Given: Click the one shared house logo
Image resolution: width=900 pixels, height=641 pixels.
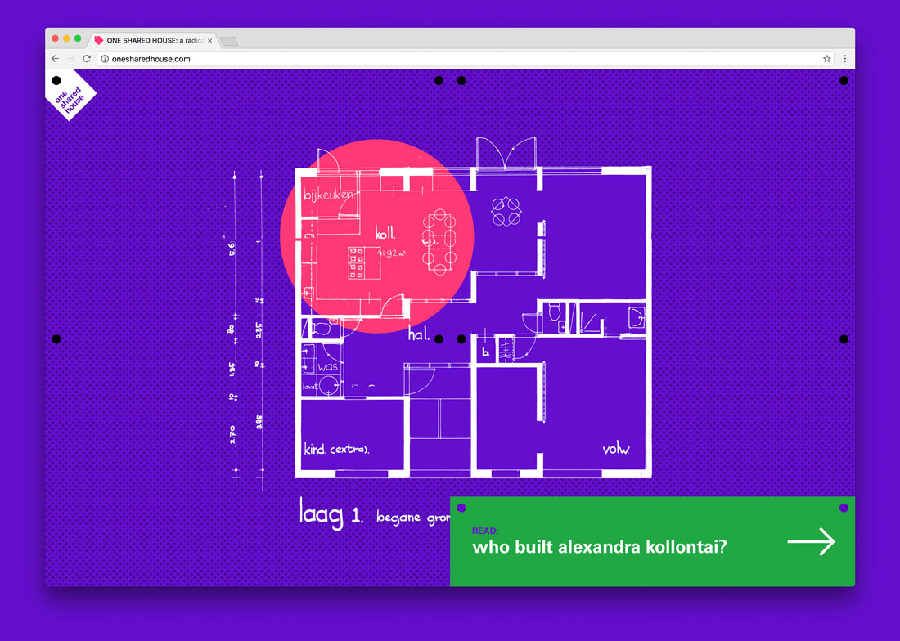Looking at the screenshot, I should pyautogui.click(x=70, y=95).
